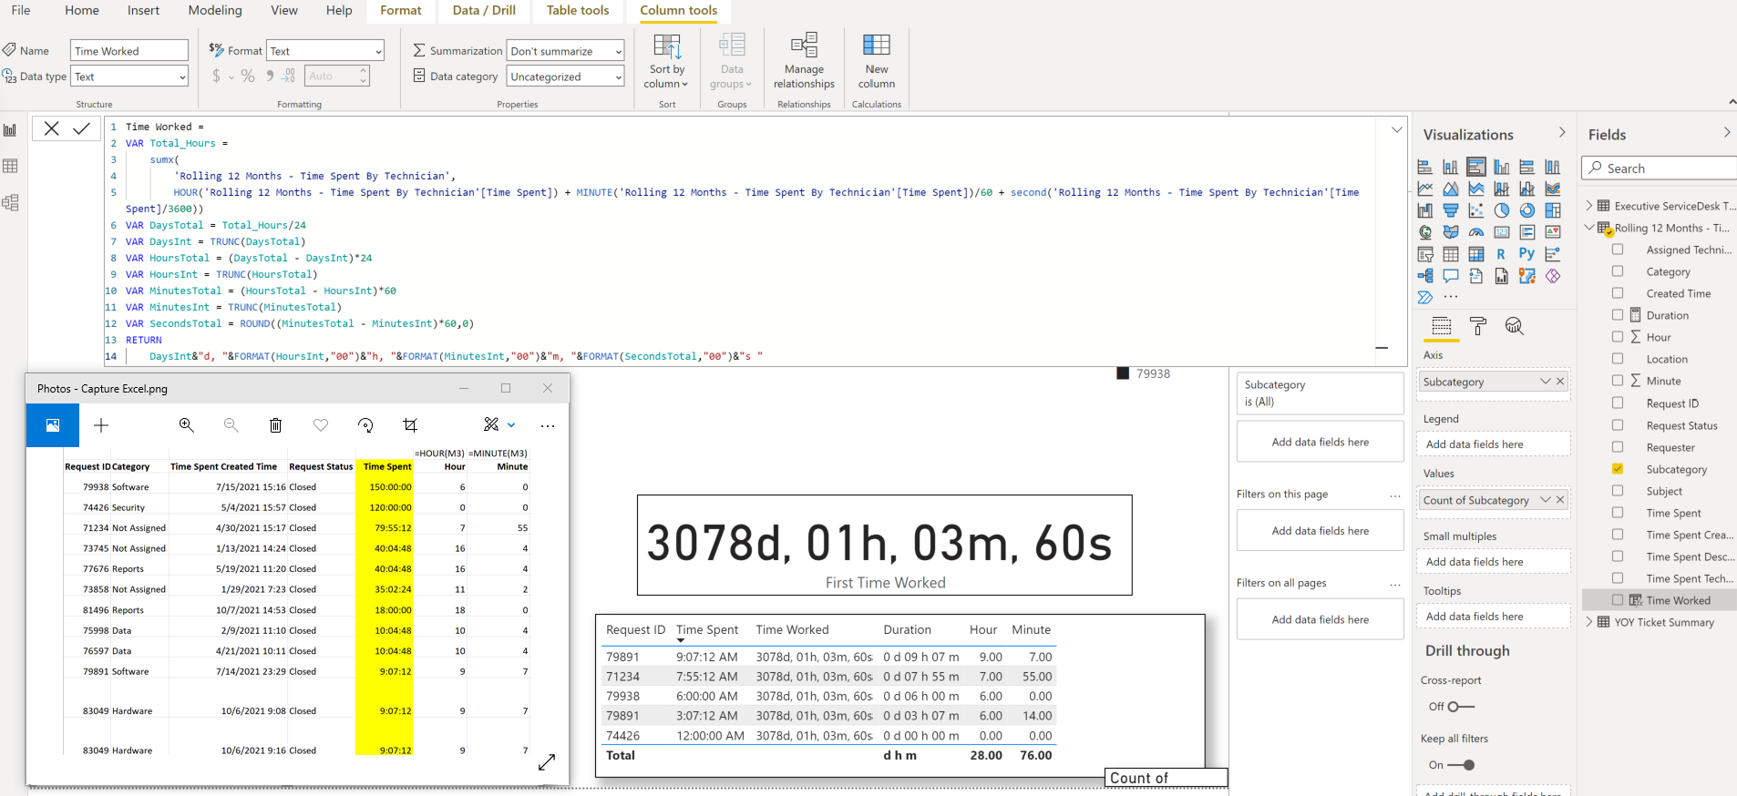Open the Data type dropdown
This screenshot has height=796, width=1737.
click(x=129, y=77)
